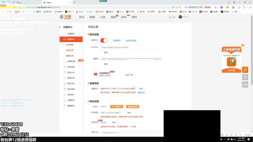
Task: Expand the 我的收益 section chevron
Action: (80, 67)
